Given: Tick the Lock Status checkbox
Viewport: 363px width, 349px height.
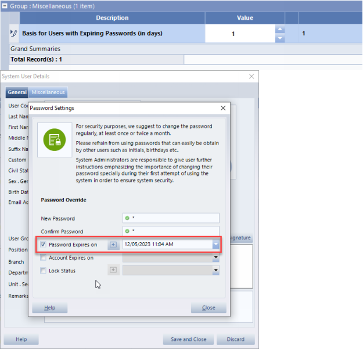Looking at the screenshot, I should coord(44,271).
